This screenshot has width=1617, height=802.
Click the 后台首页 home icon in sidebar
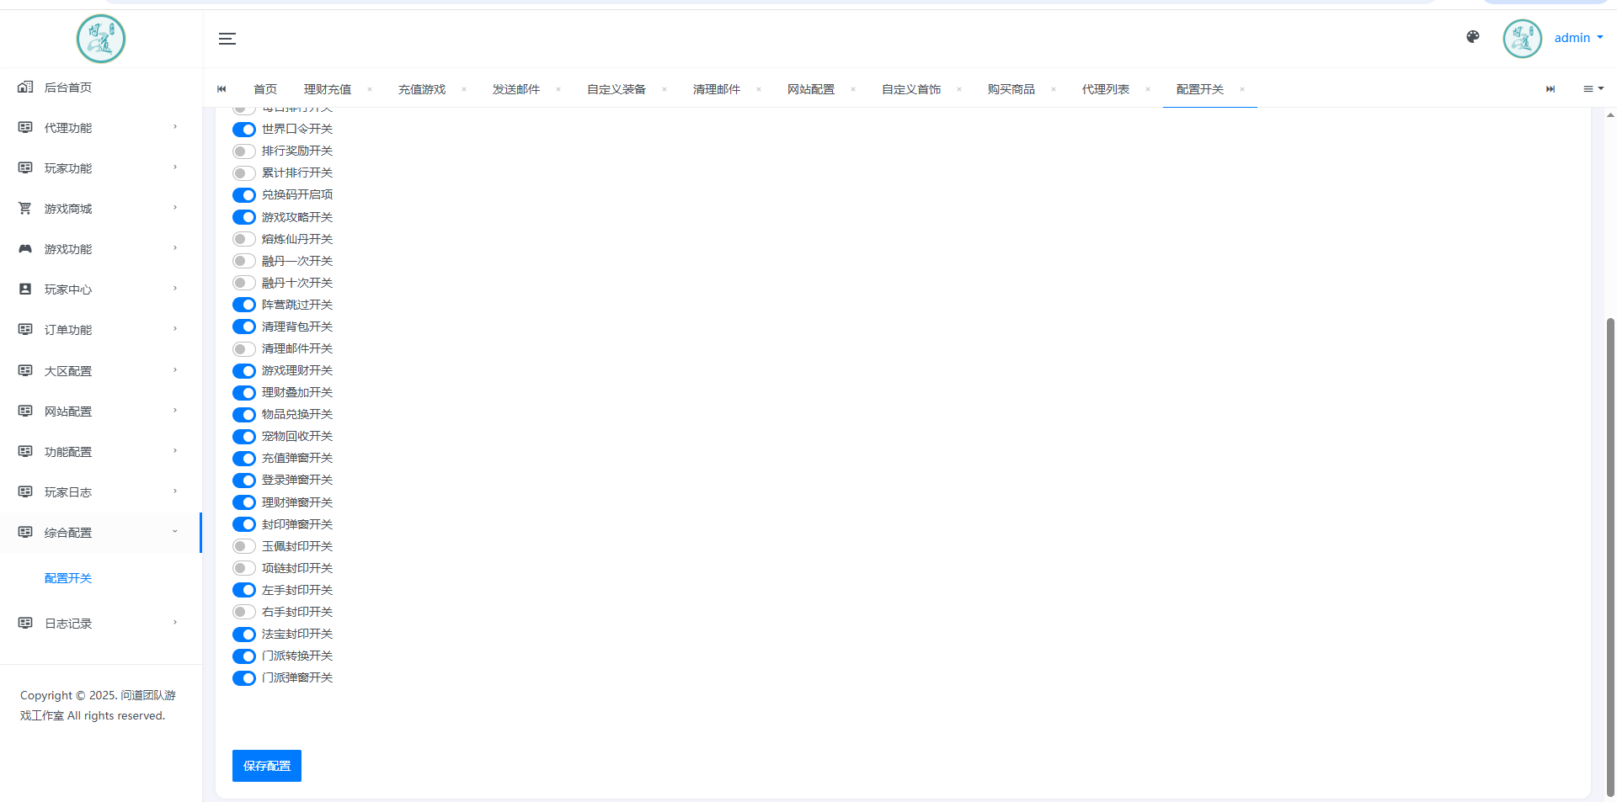25,88
